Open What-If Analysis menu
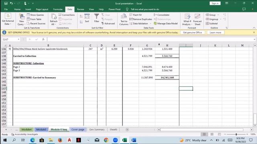The height and width of the screenshot is (144, 257). (187, 20)
